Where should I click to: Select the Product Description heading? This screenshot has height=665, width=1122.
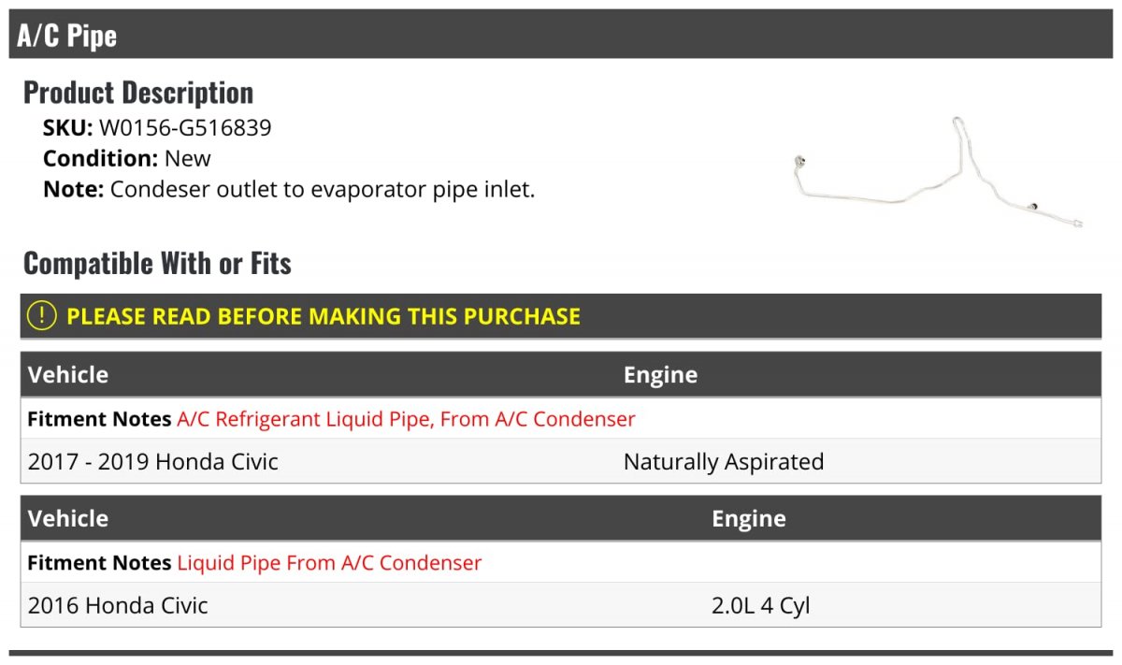click(x=138, y=93)
